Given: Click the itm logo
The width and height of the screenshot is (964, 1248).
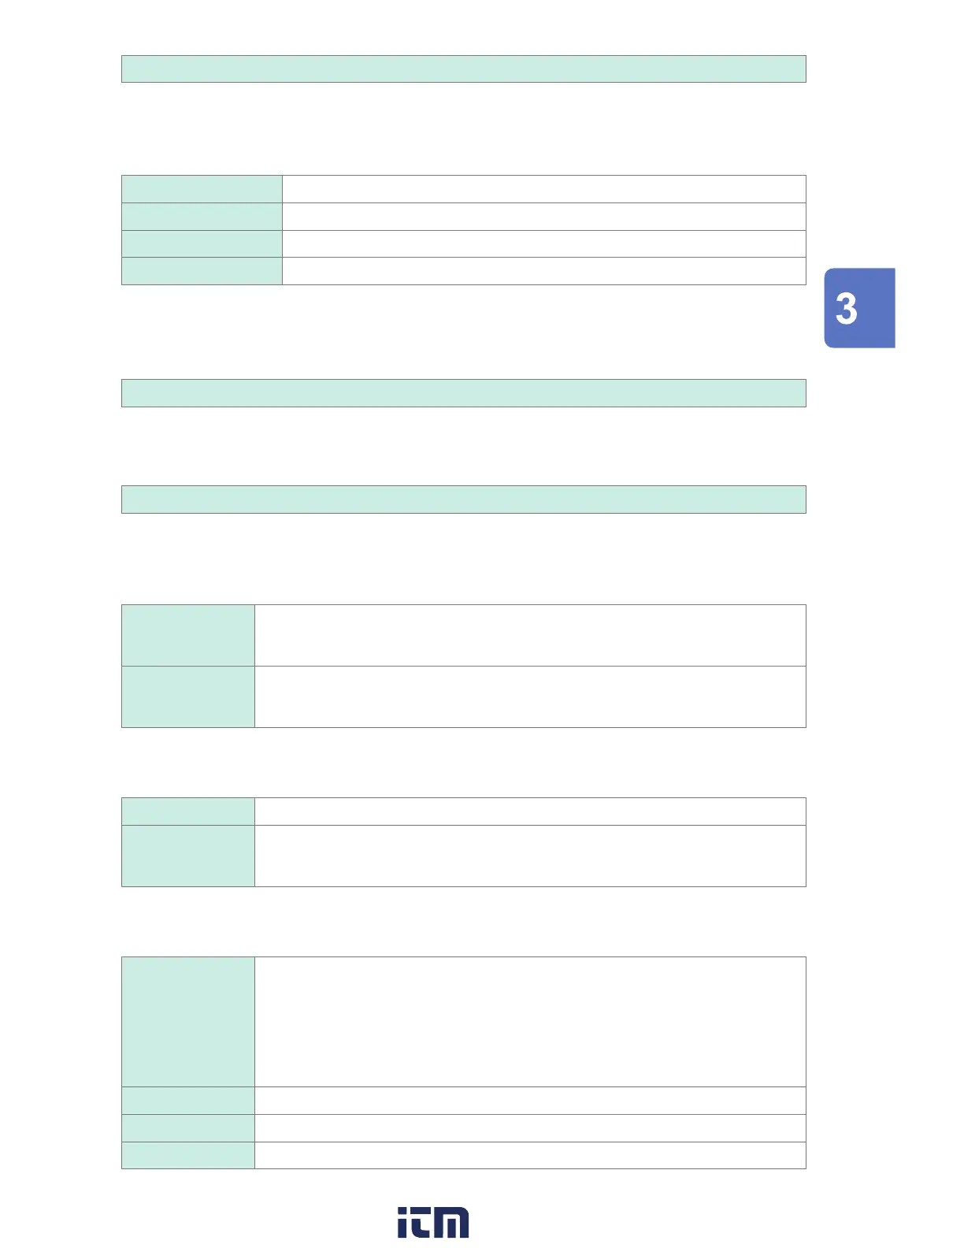Looking at the screenshot, I should click(432, 1222).
